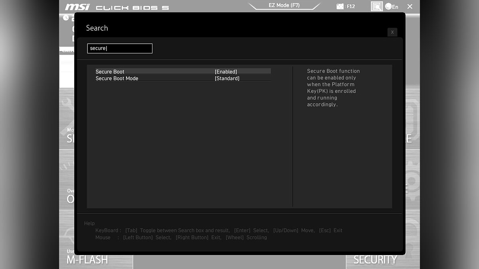479x269 pixels.
Task: Open the M-FLASH tile
Action: [x=87, y=259]
